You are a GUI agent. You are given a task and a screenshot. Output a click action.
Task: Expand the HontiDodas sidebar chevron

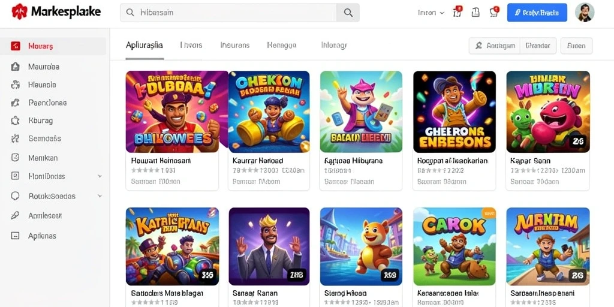pos(100,176)
